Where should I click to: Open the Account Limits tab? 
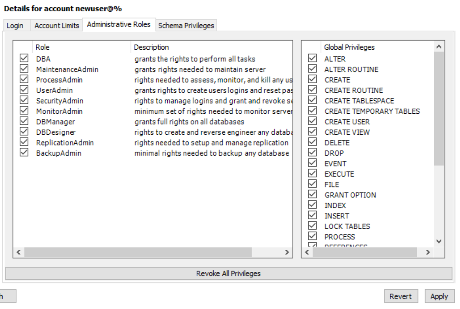pyautogui.click(x=57, y=25)
